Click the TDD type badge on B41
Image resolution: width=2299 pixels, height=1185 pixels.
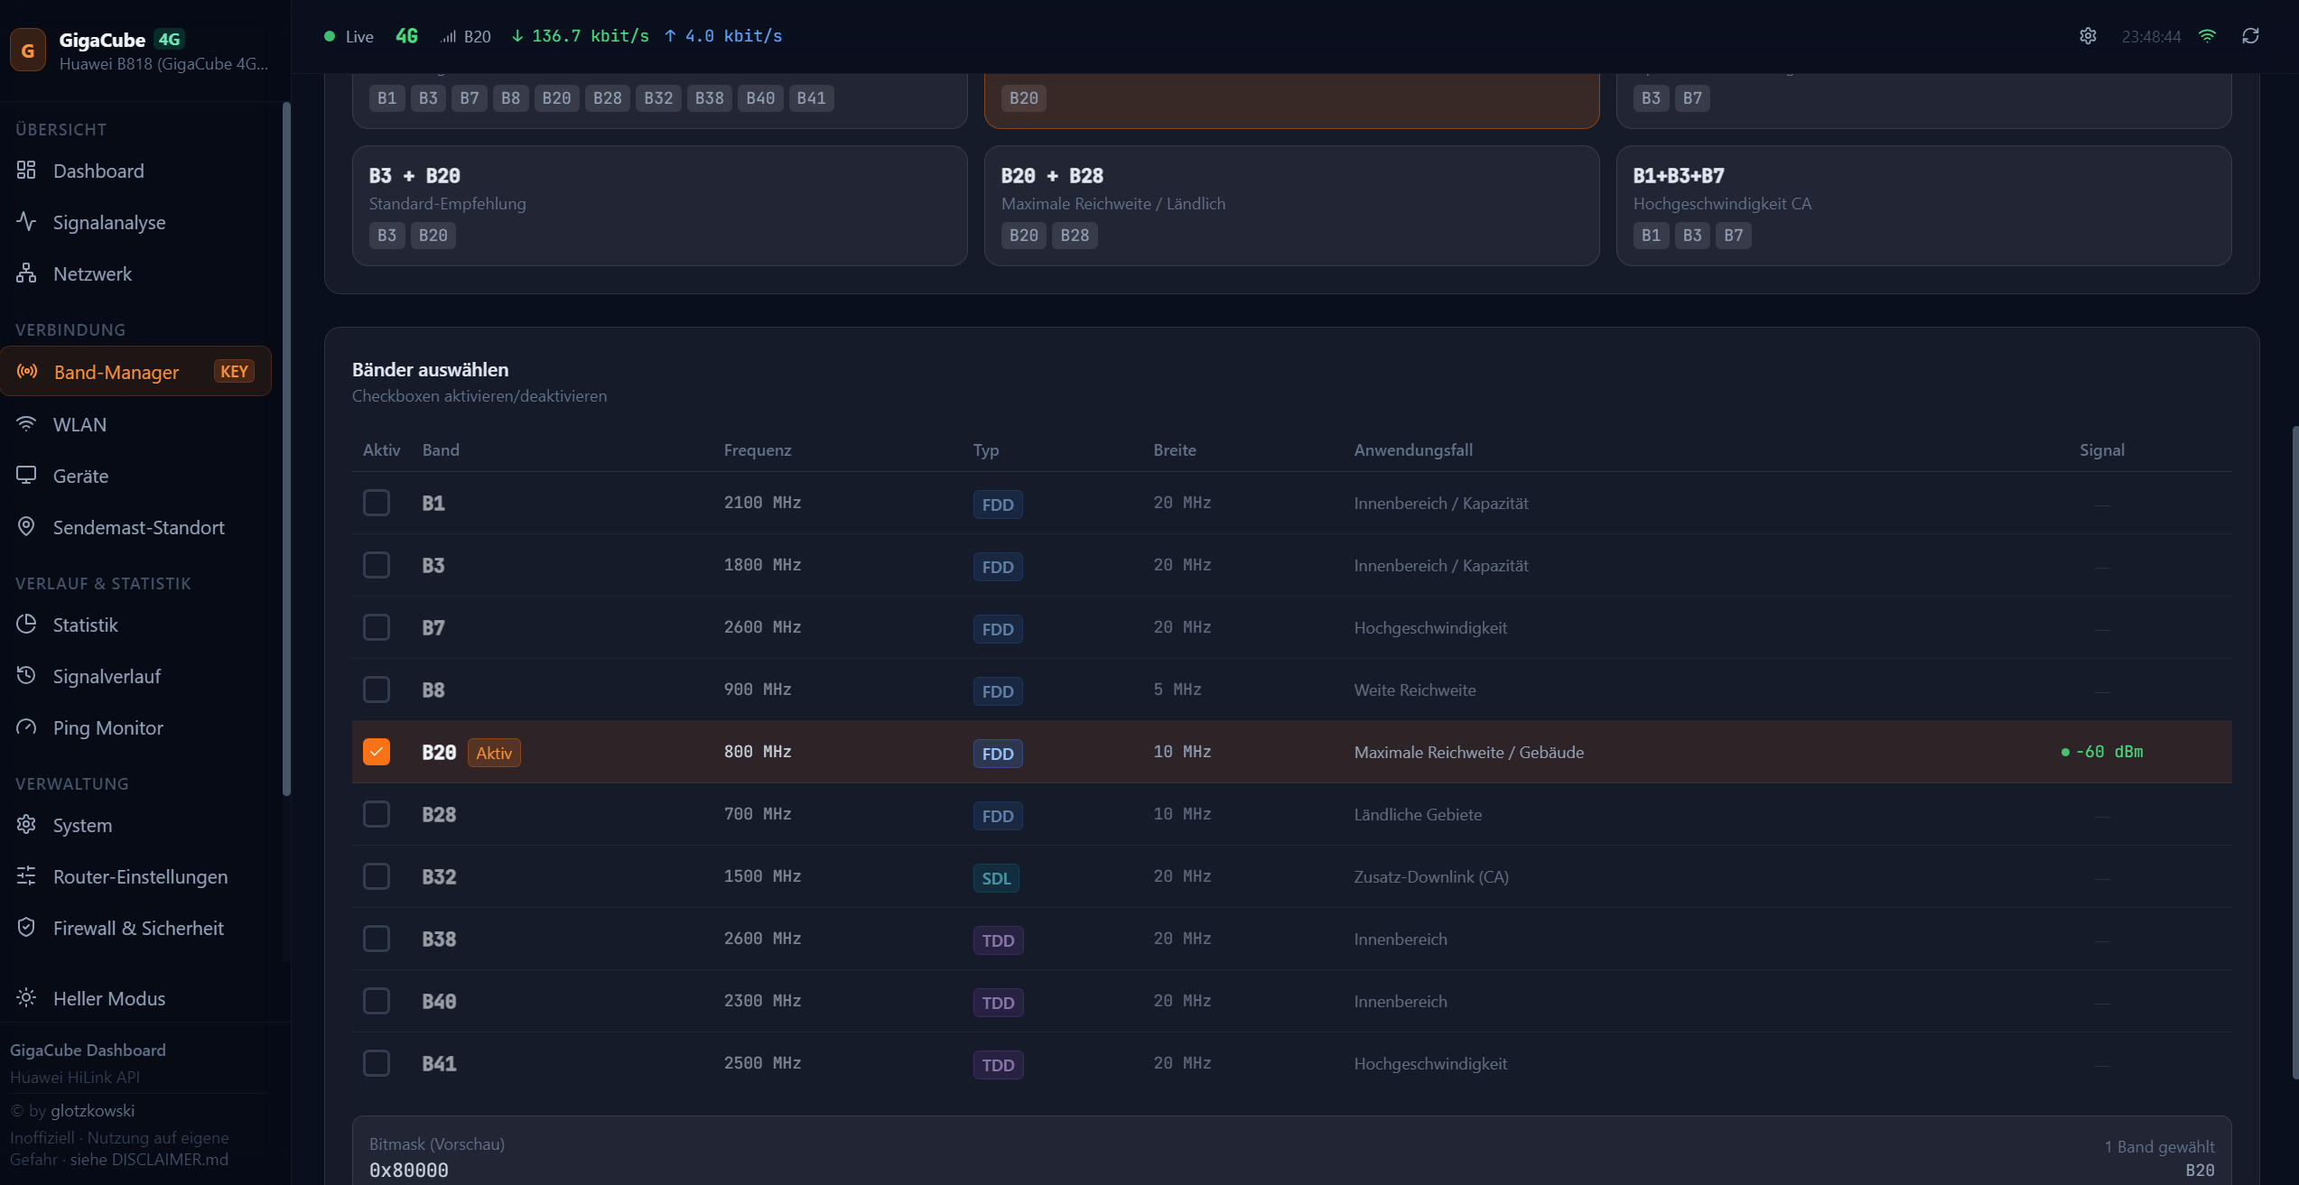998,1065
